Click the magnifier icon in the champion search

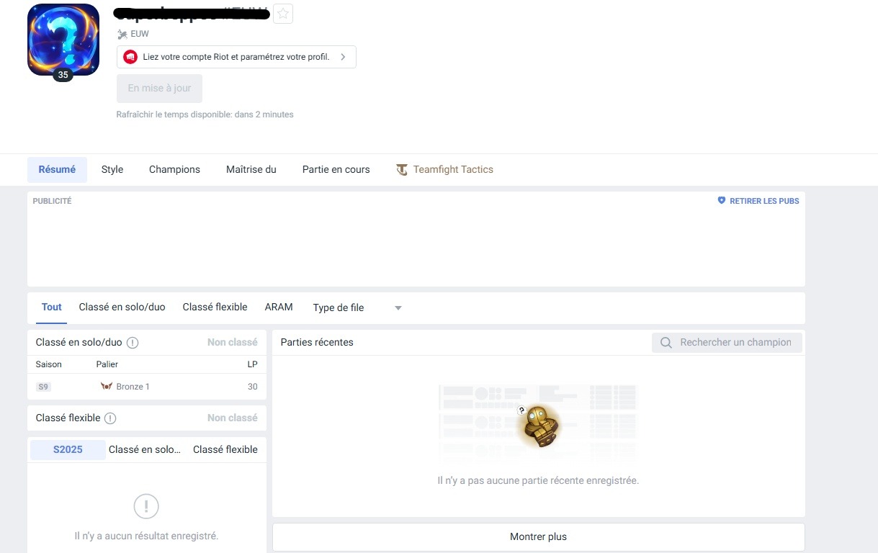pyautogui.click(x=666, y=343)
